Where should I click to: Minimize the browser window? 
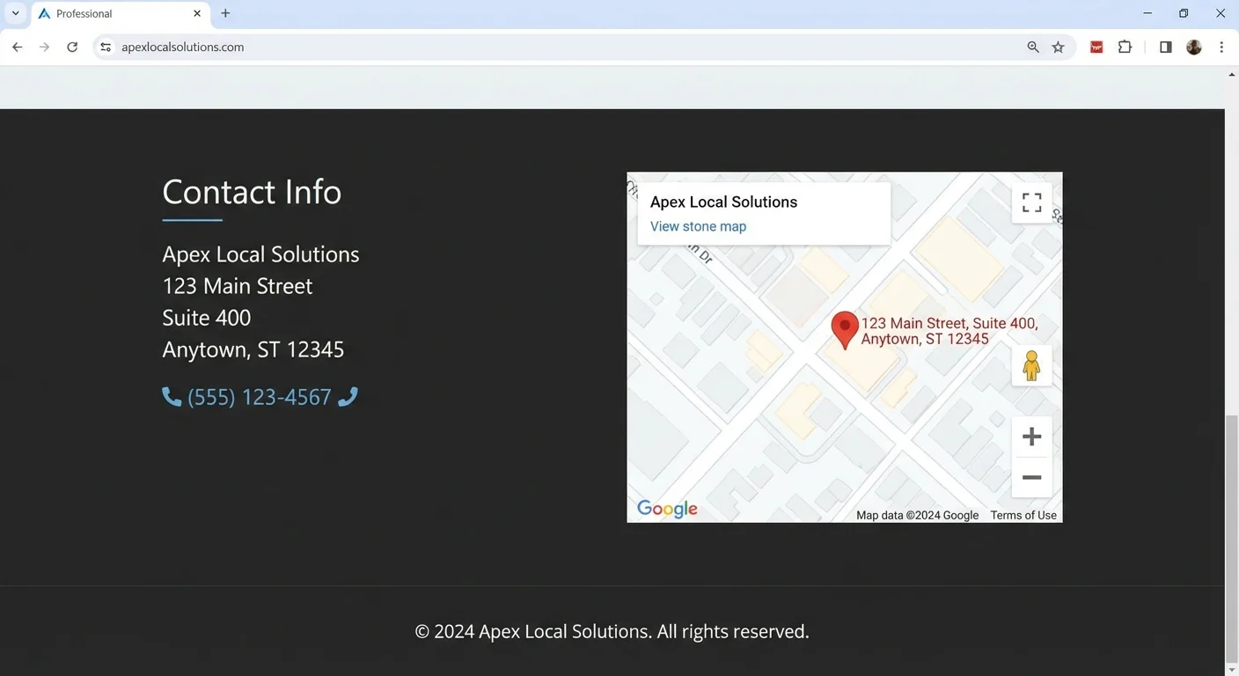1147,13
